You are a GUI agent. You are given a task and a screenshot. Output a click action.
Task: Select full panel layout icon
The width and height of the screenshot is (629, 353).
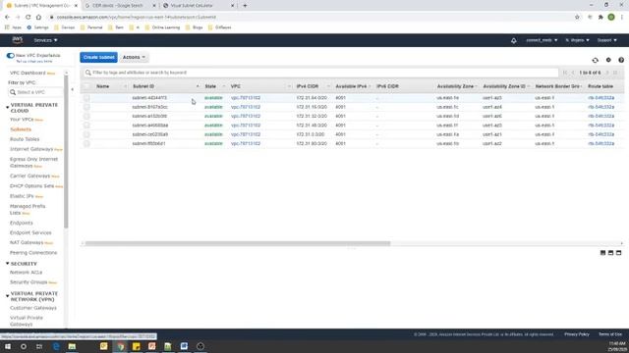618,253
